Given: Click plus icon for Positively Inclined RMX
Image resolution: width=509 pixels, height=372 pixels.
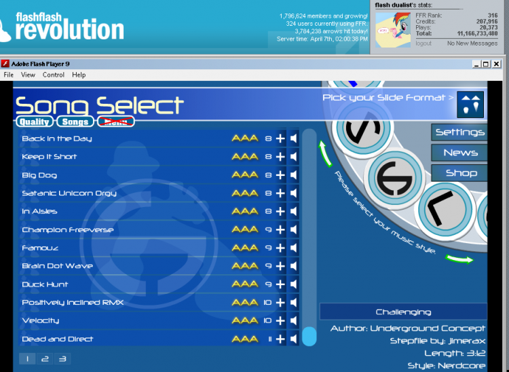Looking at the screenshot, I should (x=280, y=302).
